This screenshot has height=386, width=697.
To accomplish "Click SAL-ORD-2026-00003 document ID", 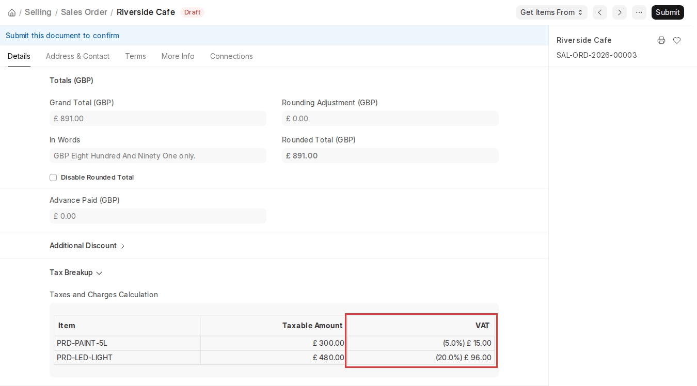I will tap(597, 55).
